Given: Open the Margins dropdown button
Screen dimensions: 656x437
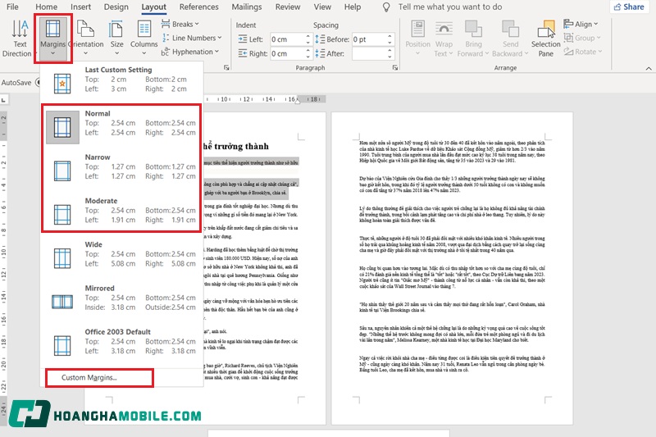Looking at the screenshot, I should 53,39.
